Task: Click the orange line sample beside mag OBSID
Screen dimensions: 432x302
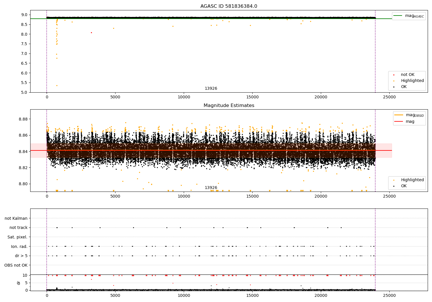Action: click(399, 115)
